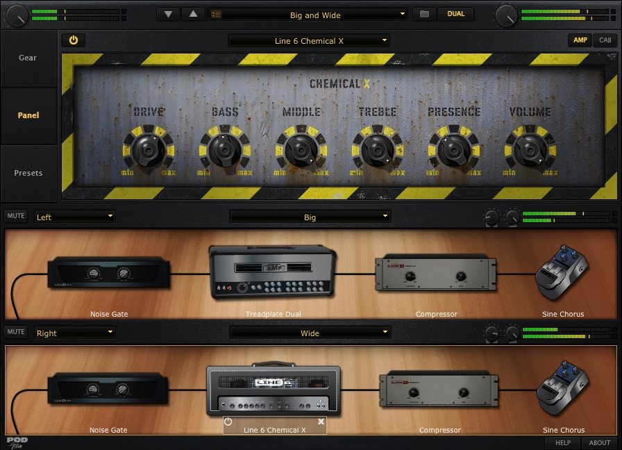Viewport: 622px width, 450px height.
Task: Open the Wide tone name dropdown
Action: tap(310, 333)
